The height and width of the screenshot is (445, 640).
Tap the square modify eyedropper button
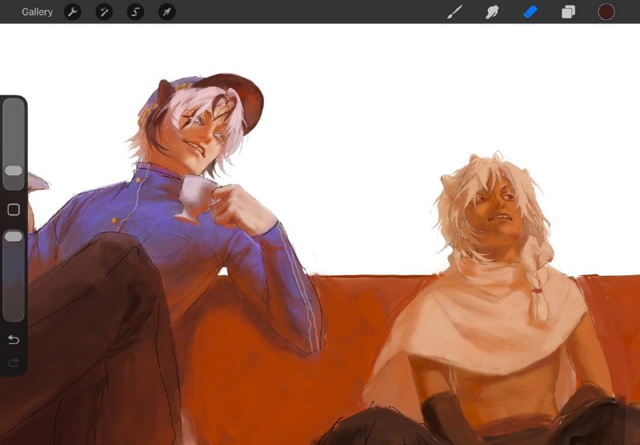[14, 210]
